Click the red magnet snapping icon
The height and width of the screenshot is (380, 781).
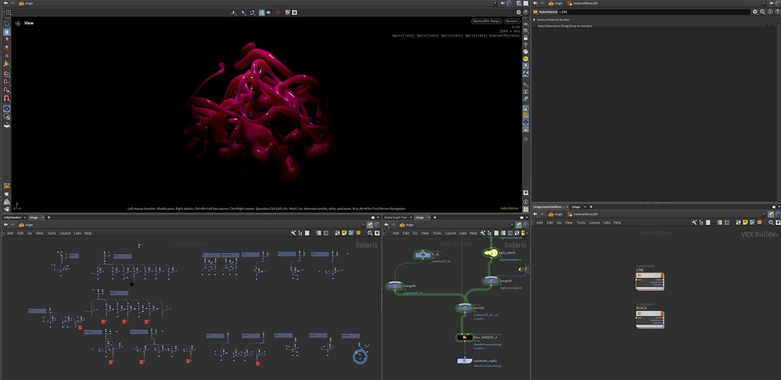(x=7, y=98)
